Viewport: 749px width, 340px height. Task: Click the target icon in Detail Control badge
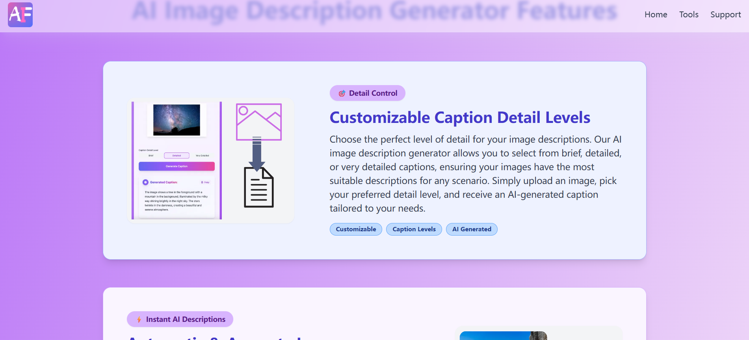[x=342, y=93]
